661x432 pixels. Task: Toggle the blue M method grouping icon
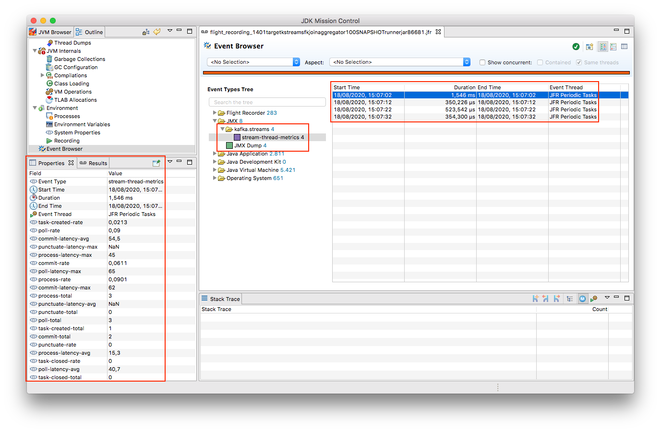click(582, 299)
